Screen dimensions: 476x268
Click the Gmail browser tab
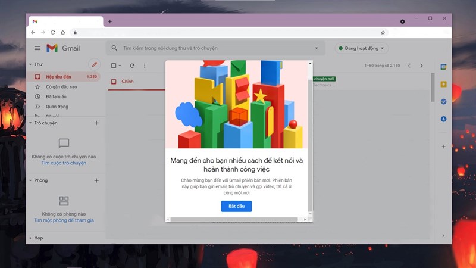pyautogui.click(x=65, y=21)
